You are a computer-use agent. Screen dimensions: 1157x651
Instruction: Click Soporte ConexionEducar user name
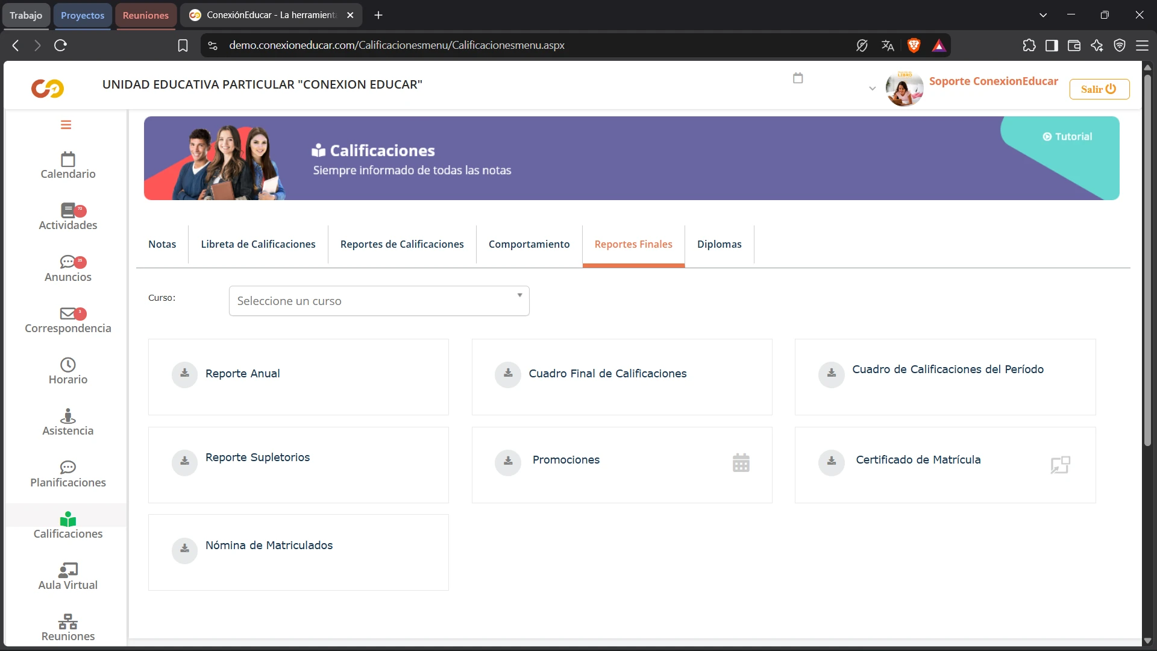tap(993, 81)
